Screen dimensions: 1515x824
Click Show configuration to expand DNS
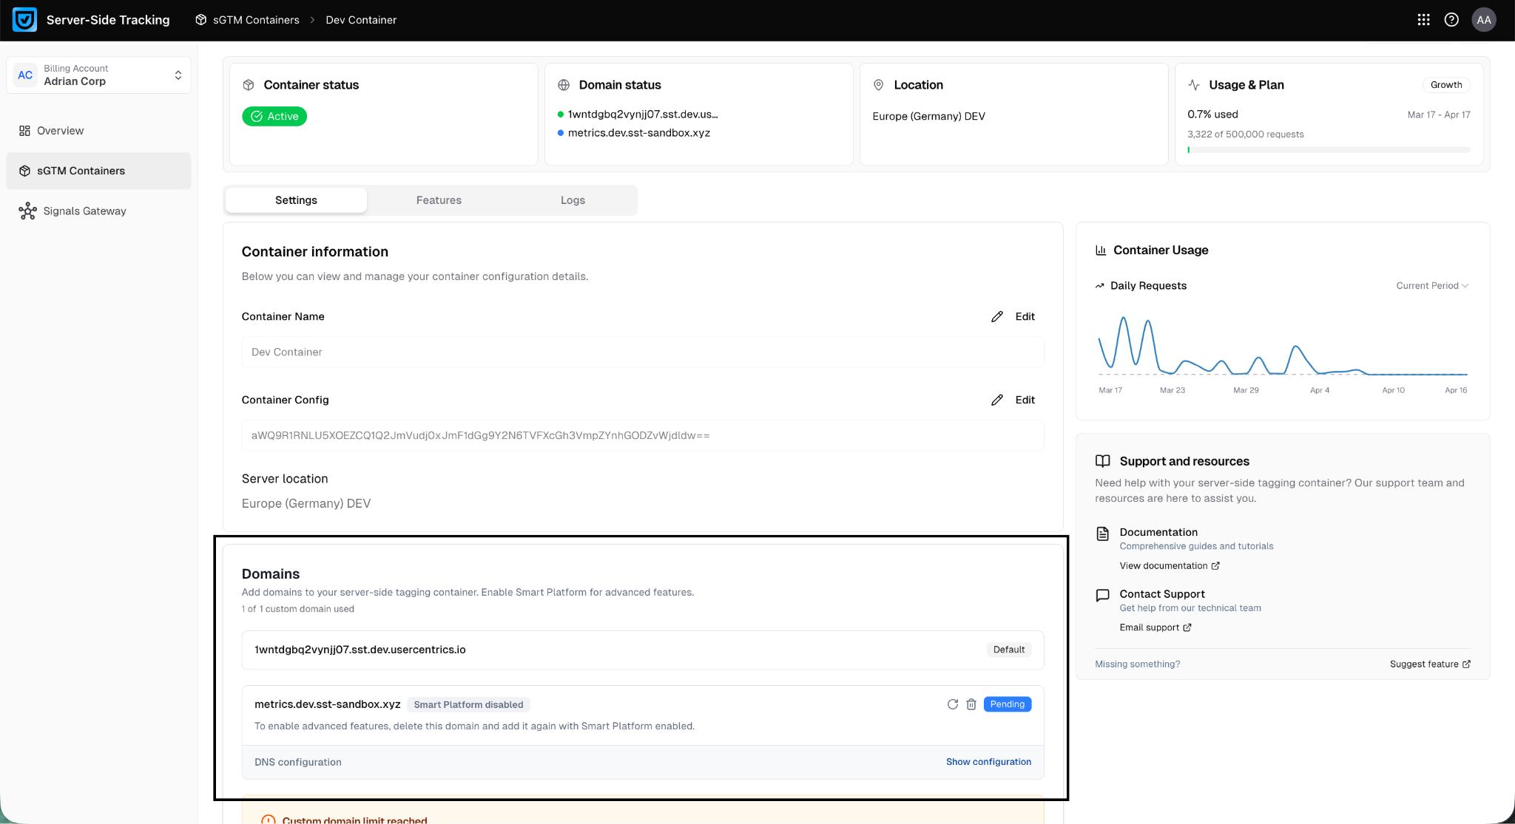click(988, 762)
